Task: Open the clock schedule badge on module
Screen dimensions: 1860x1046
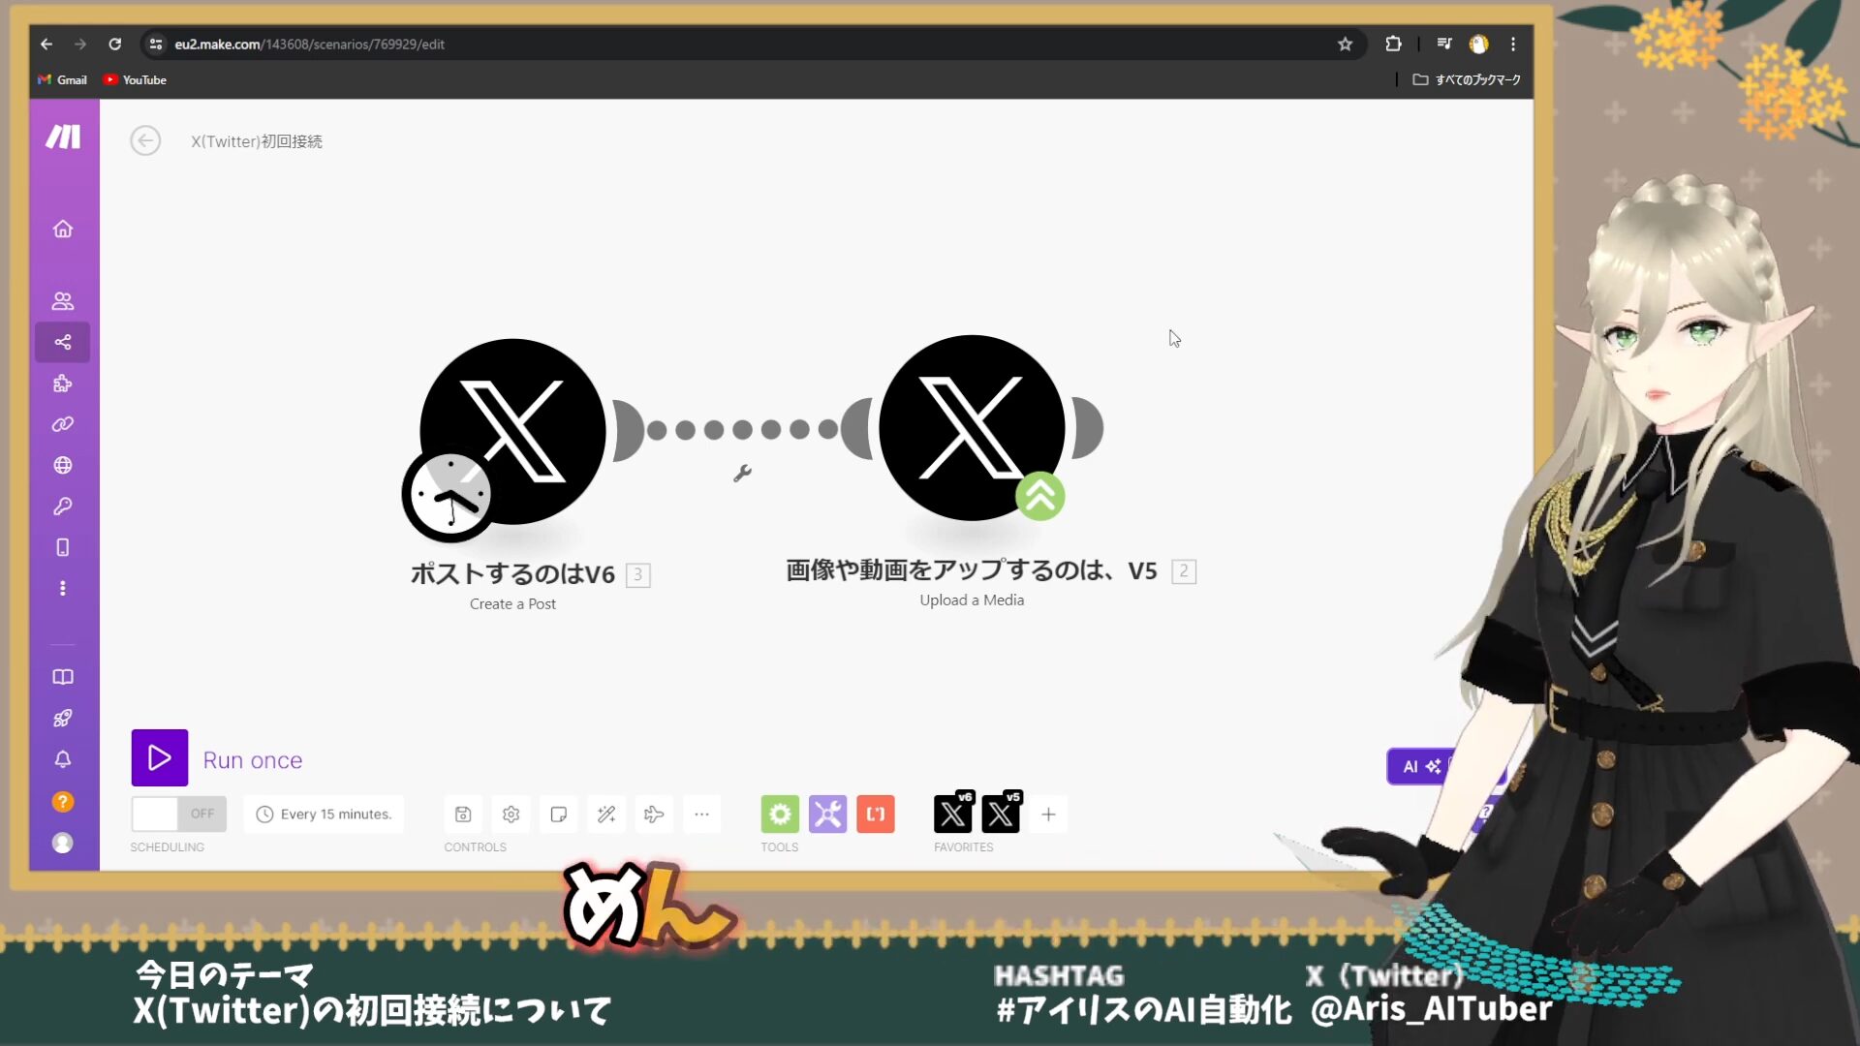Action: (449, 494)
